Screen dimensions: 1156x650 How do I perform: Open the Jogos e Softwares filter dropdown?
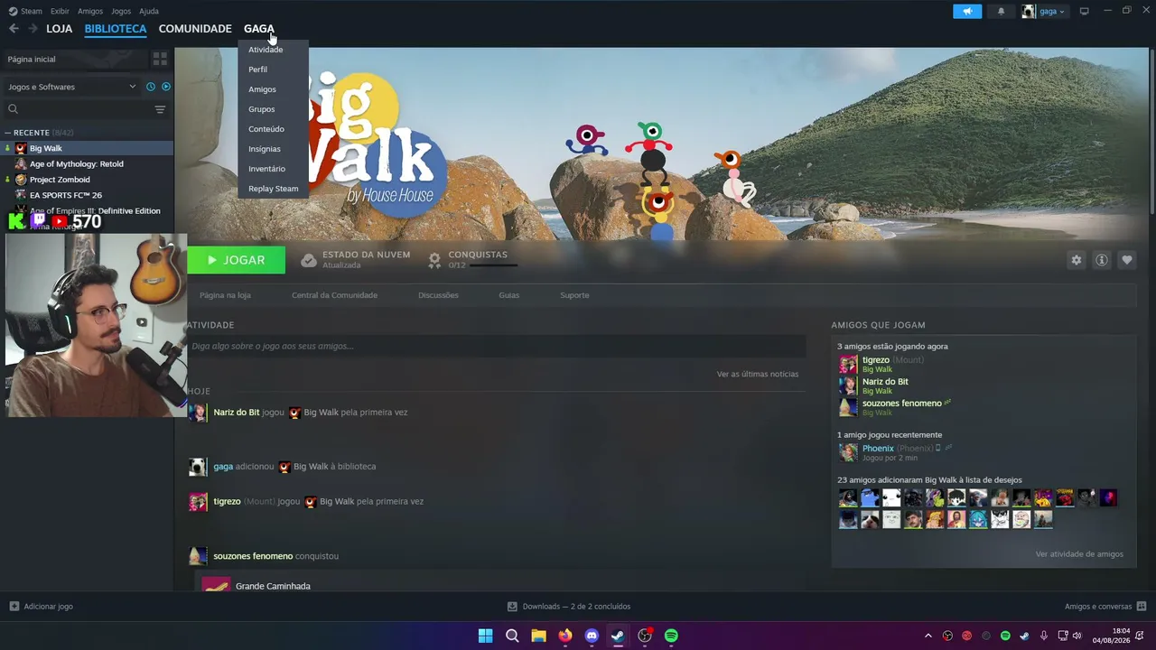(x=71, y=87)
